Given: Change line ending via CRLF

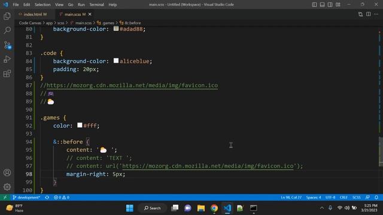Looking at the screenshot, I should 344,197.
